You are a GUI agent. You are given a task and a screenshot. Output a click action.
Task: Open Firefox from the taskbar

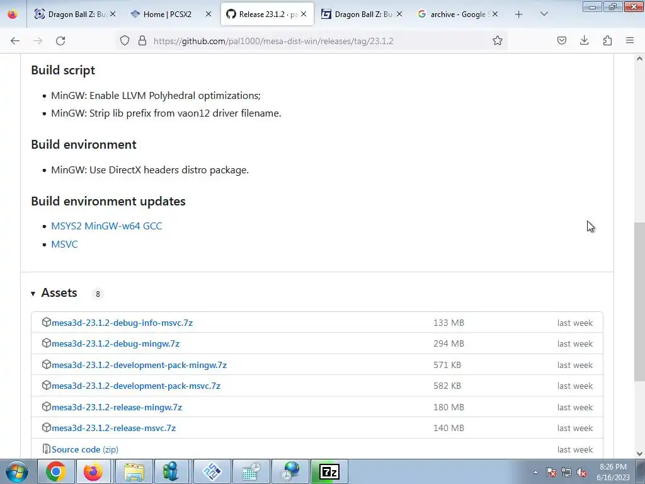coord(93,471)
